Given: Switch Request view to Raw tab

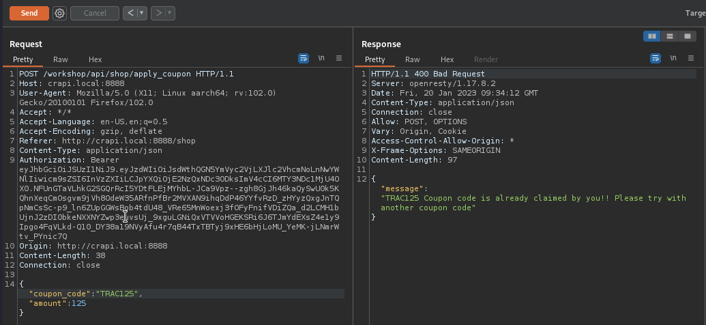Looking at the screenshot, I should click(61, 59).
